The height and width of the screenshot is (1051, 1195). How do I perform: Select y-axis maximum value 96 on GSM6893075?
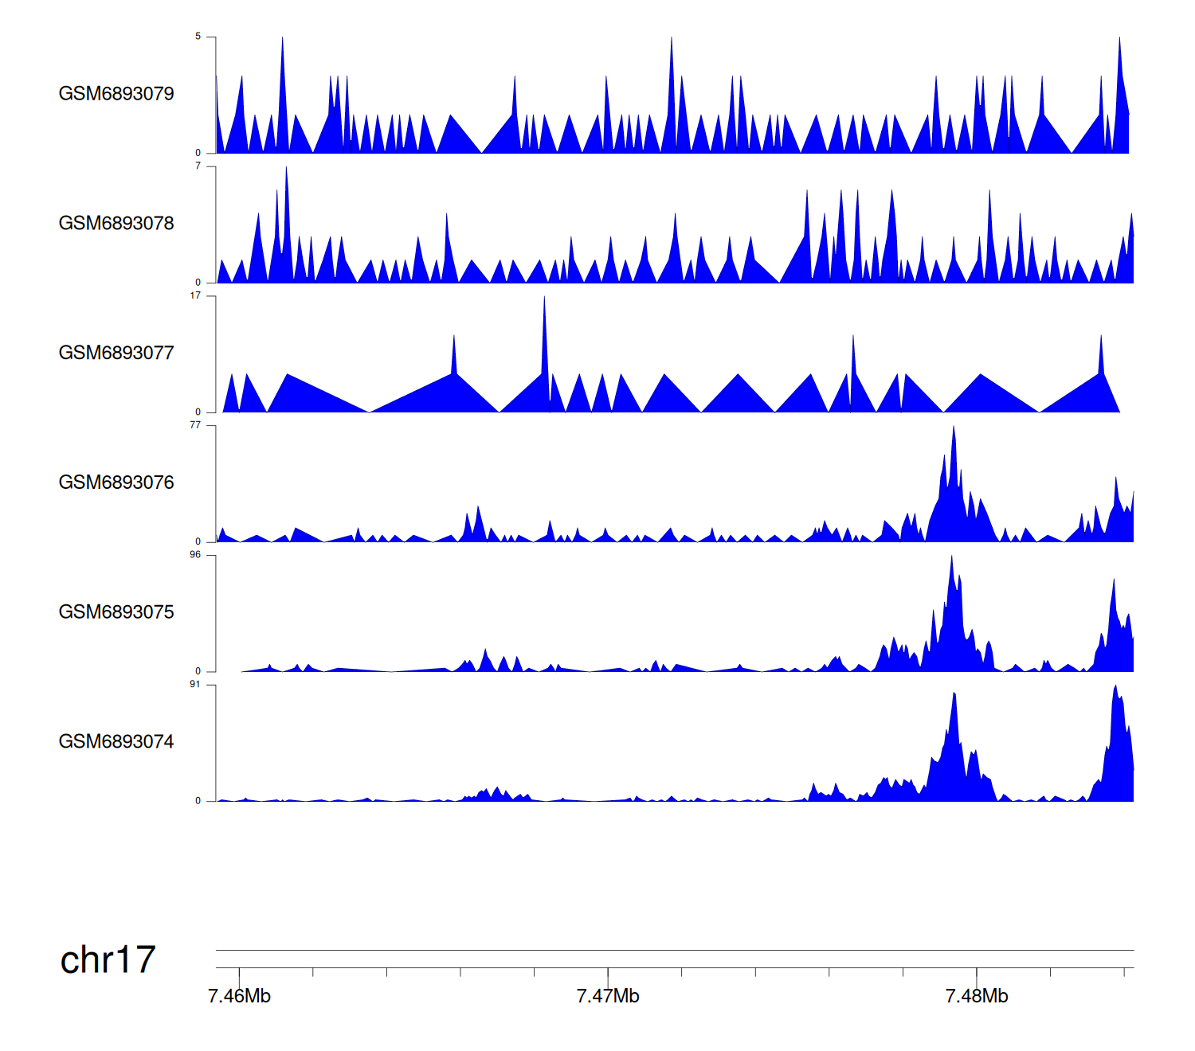click(x=196, y=555)
